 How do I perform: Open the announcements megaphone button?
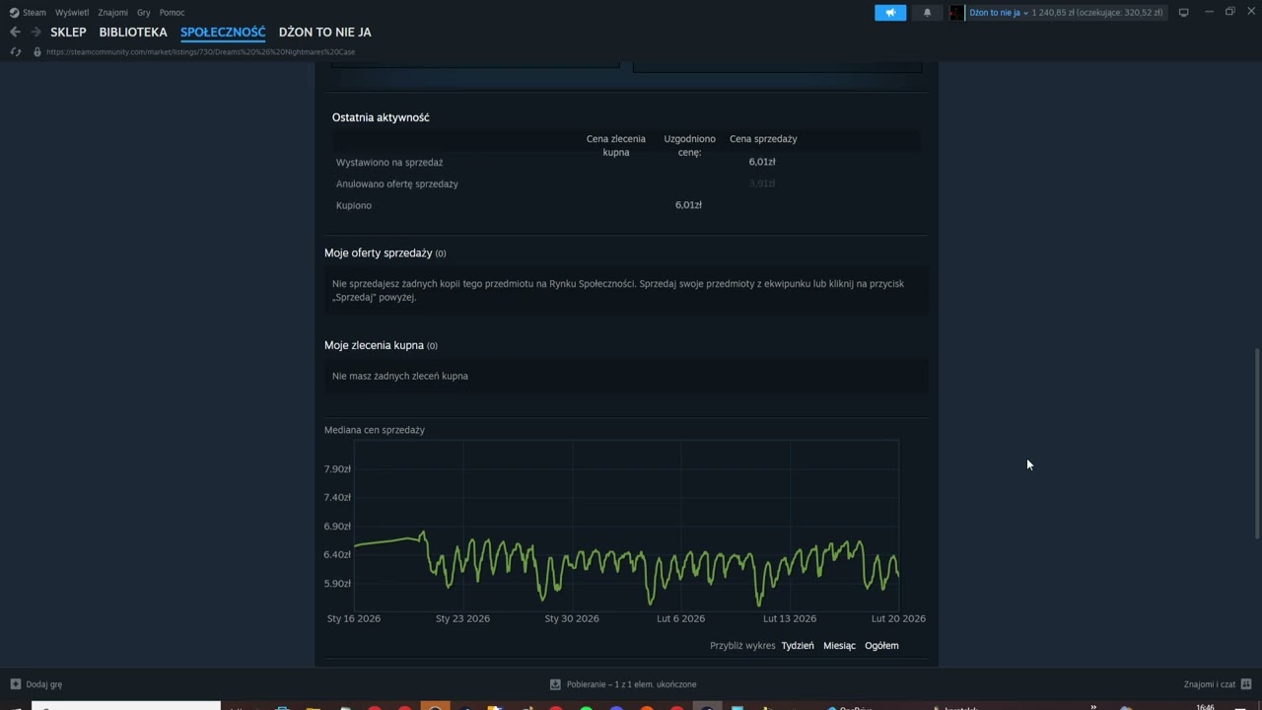pos(889,13)
